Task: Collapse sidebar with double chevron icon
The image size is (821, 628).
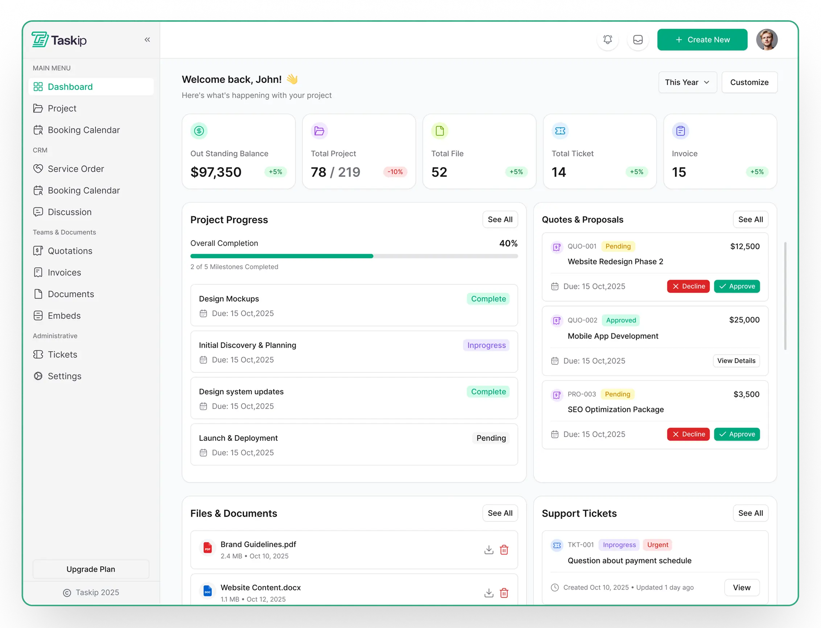Action: 147,40
